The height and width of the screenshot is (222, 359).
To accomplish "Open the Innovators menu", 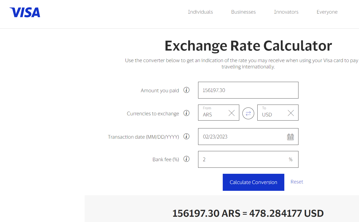I will coord(286,12).
